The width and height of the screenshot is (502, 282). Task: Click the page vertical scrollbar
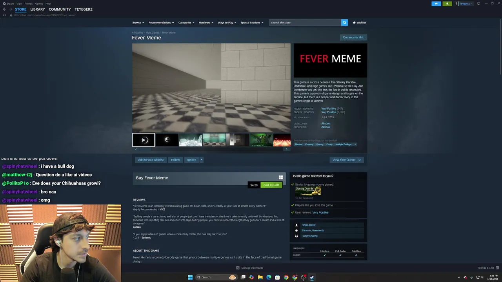(500, 47)
